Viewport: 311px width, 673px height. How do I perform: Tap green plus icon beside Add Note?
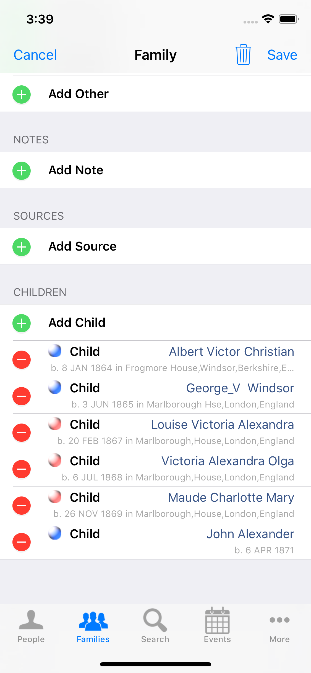click(22, 170)
